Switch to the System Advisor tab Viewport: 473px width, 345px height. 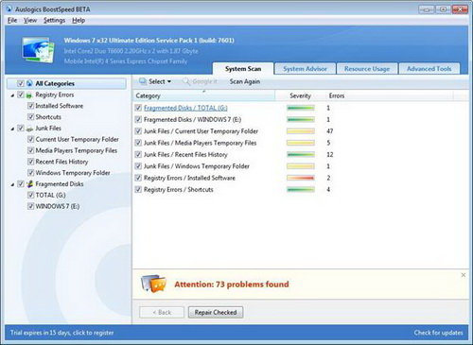tap(305, 69)
